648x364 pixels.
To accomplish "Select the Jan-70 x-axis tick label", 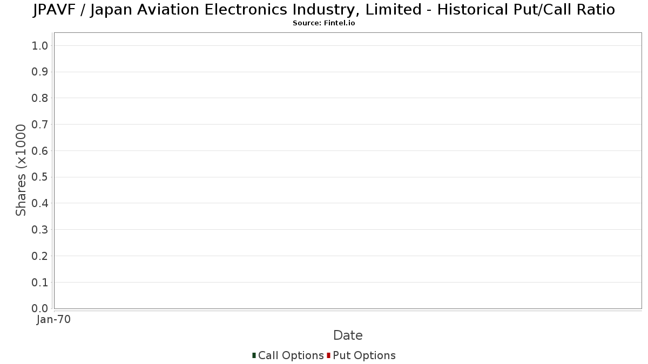I will pyautogui.click(x=53, y=320).
